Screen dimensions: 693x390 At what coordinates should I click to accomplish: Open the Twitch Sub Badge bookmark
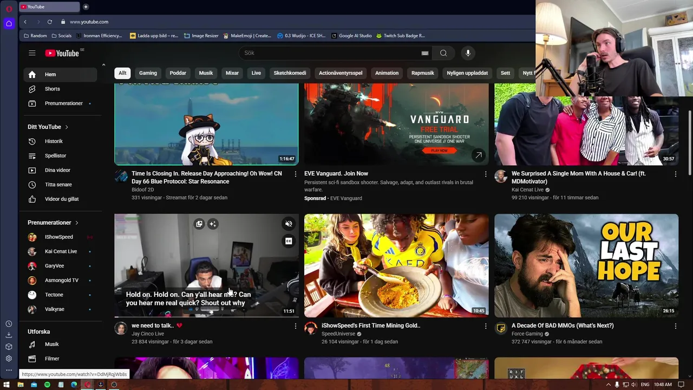401,36
